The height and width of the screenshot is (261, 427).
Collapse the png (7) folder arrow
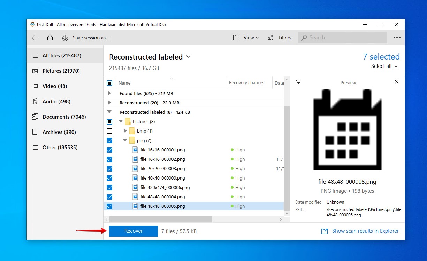click(125, 140)
